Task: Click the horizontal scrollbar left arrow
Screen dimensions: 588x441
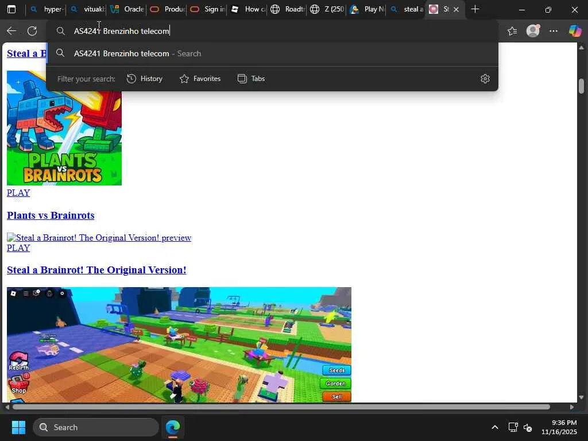Action: coord(7,407)
